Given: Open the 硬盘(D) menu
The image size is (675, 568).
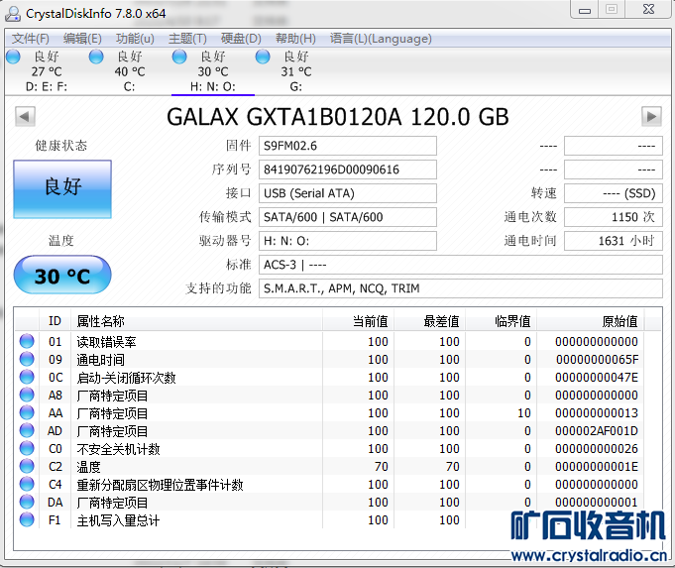Looking at the screenshot, I should click(241, 39).
